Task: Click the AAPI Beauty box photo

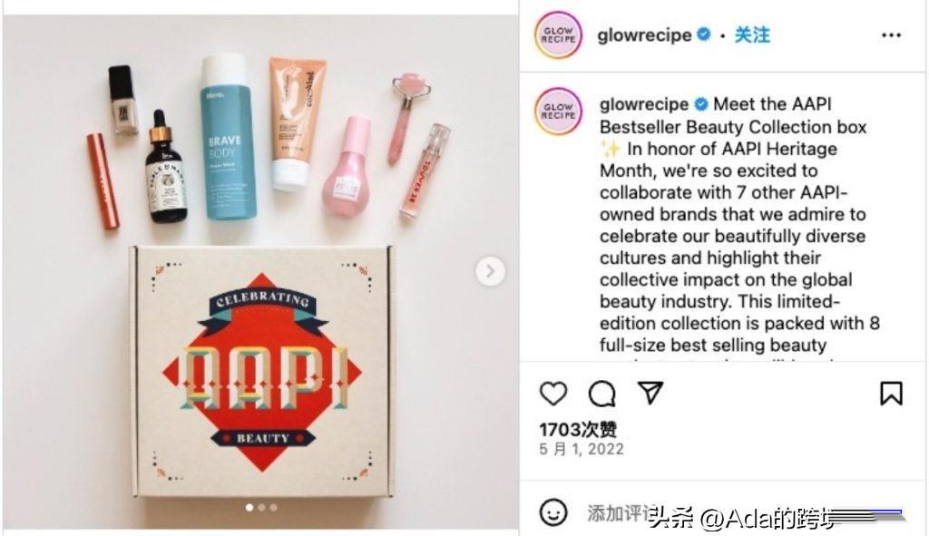Action: click(260, 271)
